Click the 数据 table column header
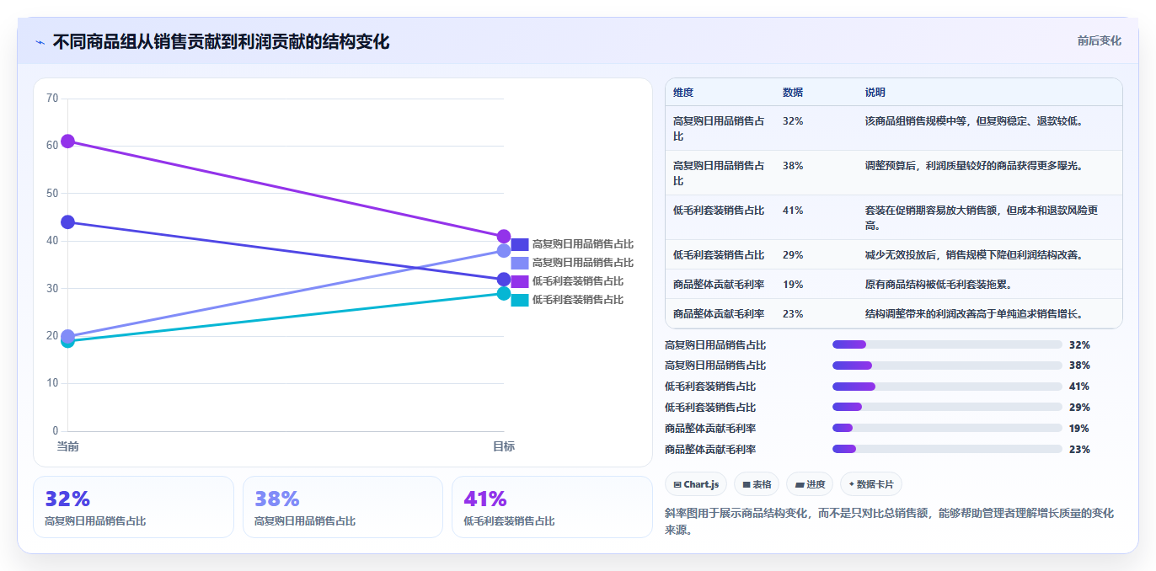The height and width of the screenshot is (571, 1156). [x=793, y=92]
